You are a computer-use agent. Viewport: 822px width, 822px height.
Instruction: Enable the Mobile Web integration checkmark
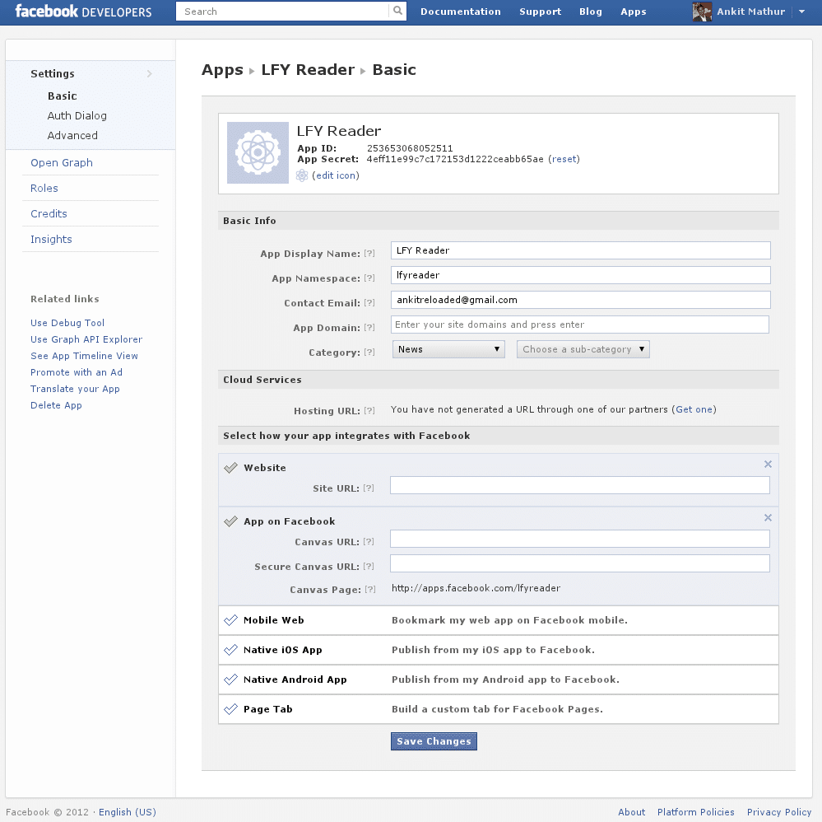coord(230,620)
